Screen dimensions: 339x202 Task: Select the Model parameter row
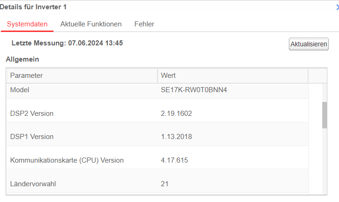pos(157,91)
